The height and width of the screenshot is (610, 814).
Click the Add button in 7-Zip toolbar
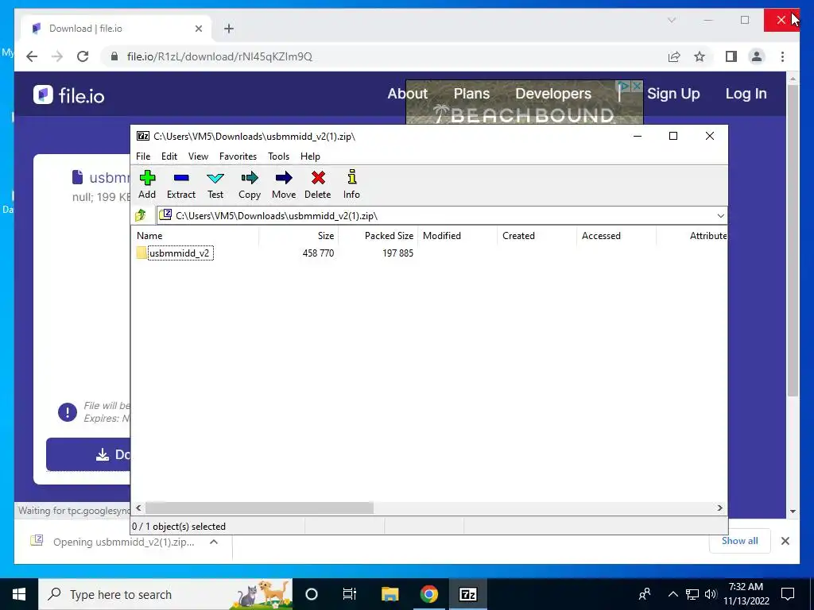pos(147,184)
